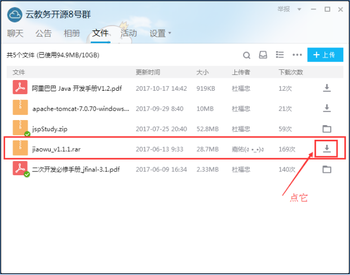Open folder for 二次开发必修手册 PDF
Screen dimensions: 350x275
(326, 169)
